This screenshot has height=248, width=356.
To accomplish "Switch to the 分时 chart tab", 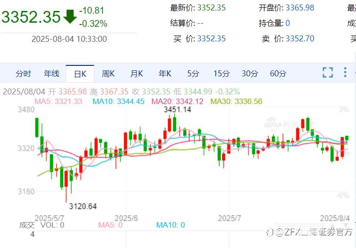I will tap(23, 74).
